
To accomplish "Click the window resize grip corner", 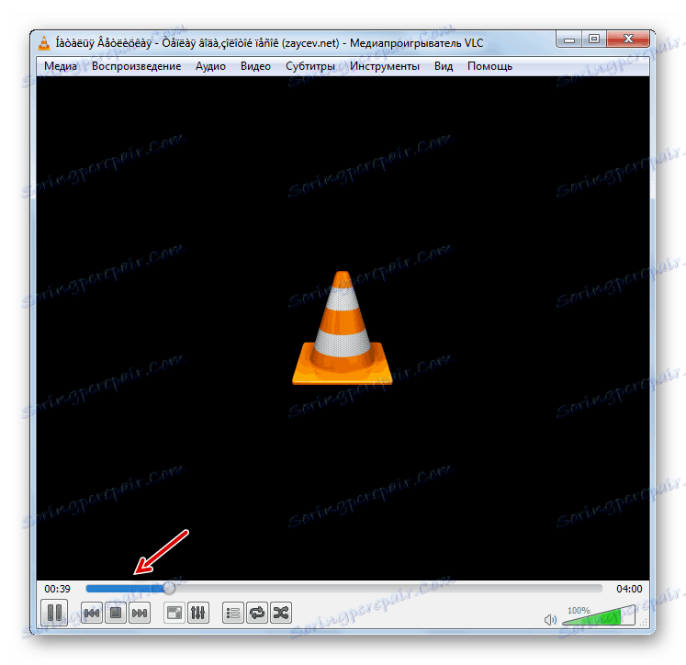I will tap(644, 622).
